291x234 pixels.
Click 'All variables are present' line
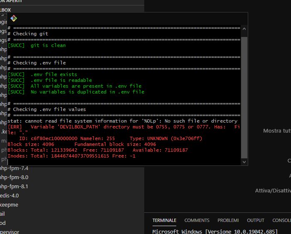click(x=74, y=86)
